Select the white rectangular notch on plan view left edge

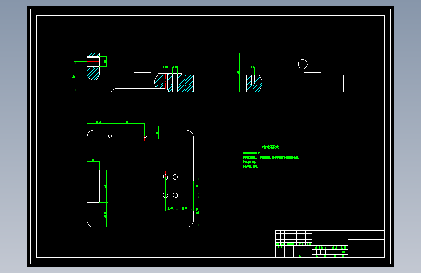click(93, 186)
